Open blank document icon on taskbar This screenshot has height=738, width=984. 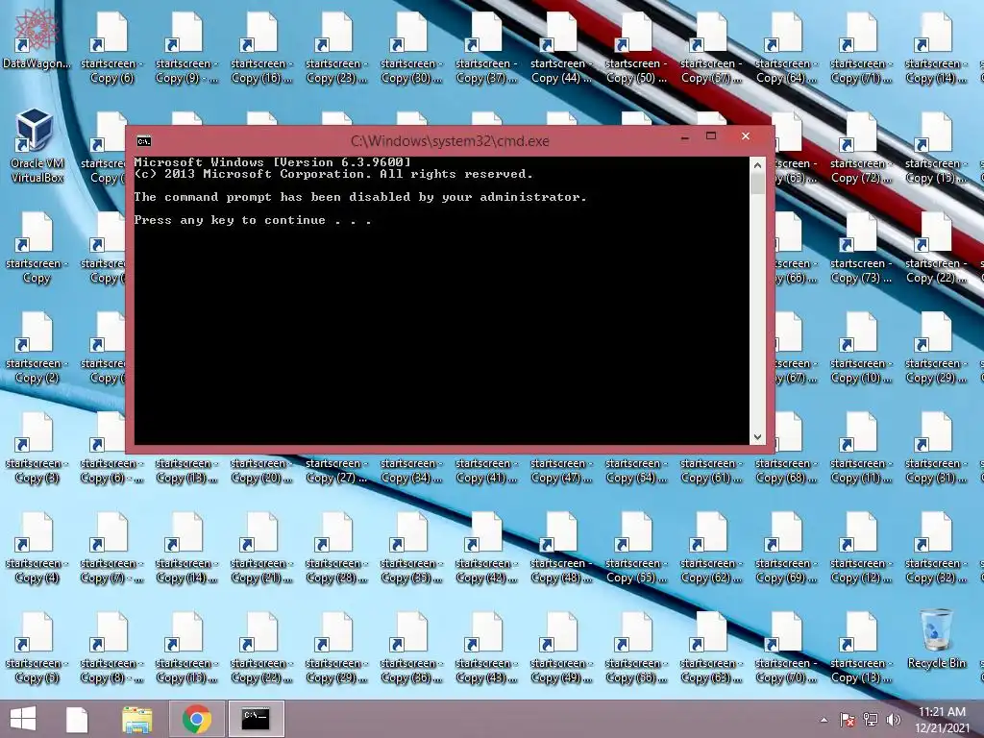[x=77, y=719]
